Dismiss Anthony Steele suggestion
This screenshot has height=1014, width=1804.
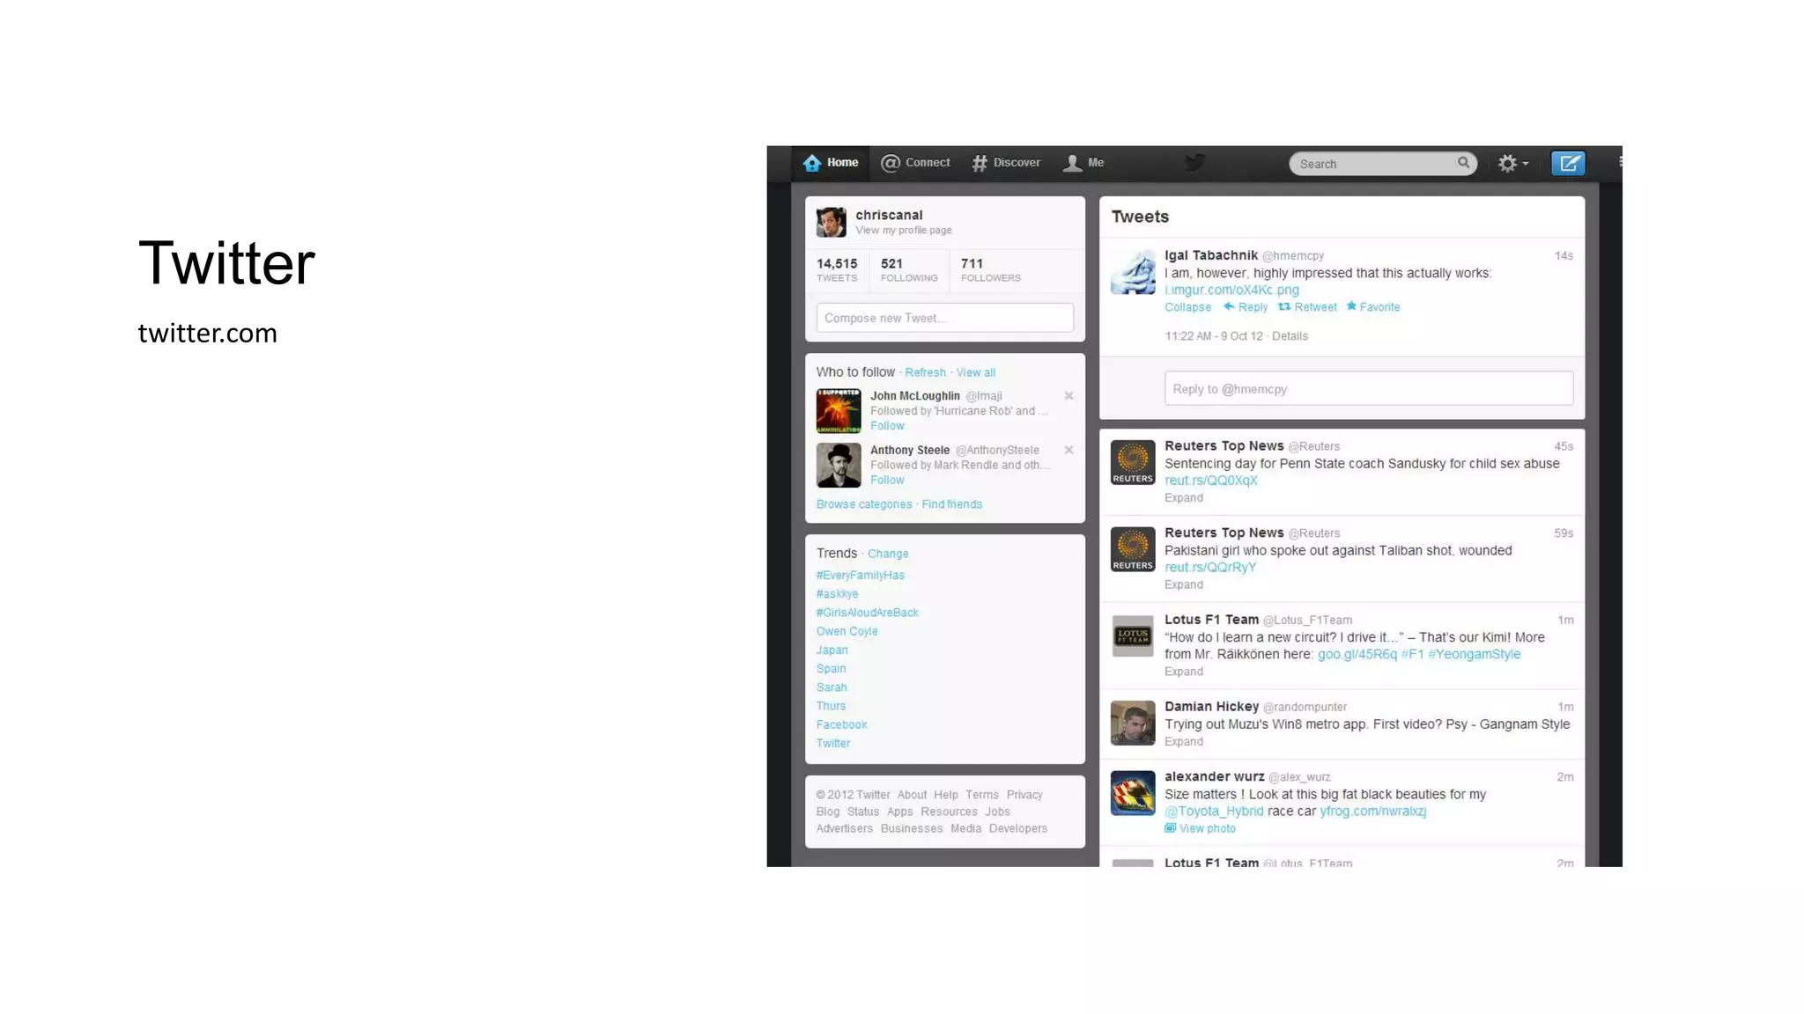click(1068, 450)
